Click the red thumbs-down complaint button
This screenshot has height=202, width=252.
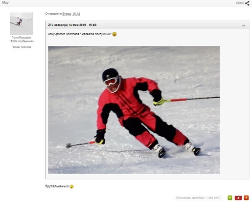point(238,198)
